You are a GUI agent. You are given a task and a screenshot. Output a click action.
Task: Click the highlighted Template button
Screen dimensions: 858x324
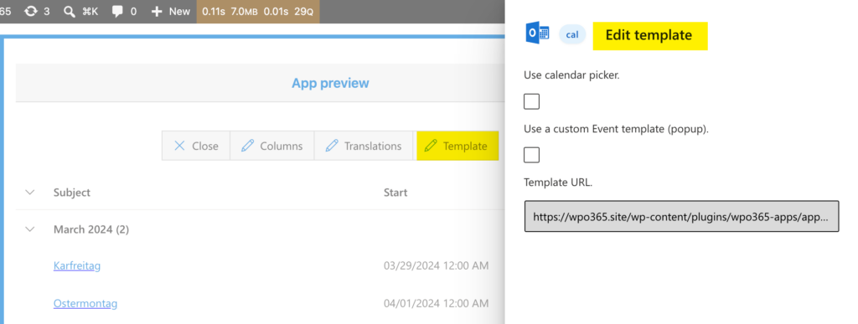tap(457, 146)
